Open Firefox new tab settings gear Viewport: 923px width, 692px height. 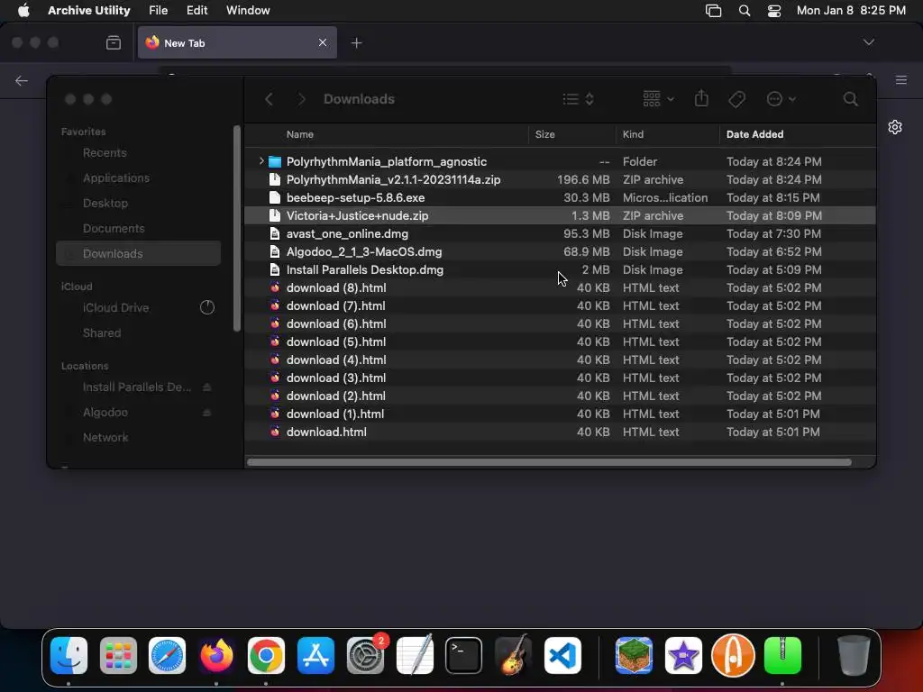pyautogui.click(x=895, y=127)
